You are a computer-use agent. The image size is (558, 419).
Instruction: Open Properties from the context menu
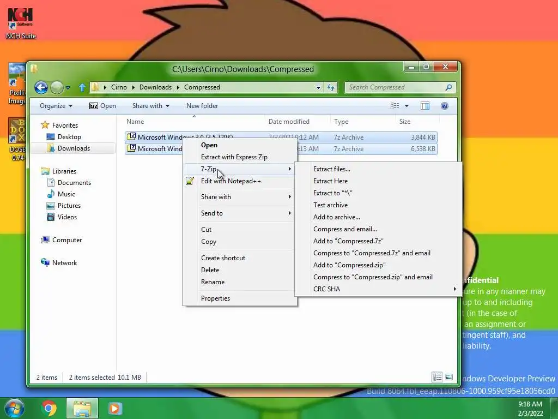(x=240, y=298)
